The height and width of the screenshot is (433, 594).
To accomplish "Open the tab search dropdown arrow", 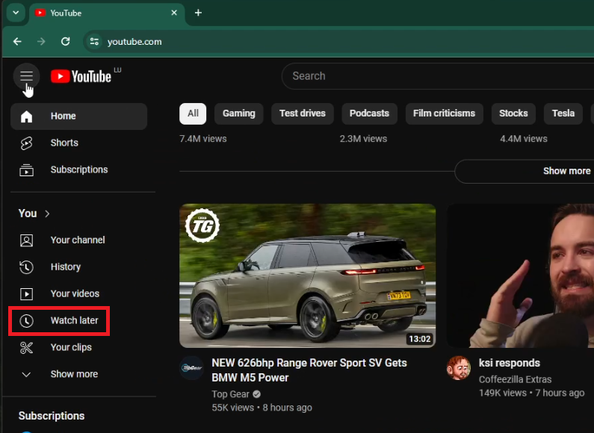I will click(16, 13).
